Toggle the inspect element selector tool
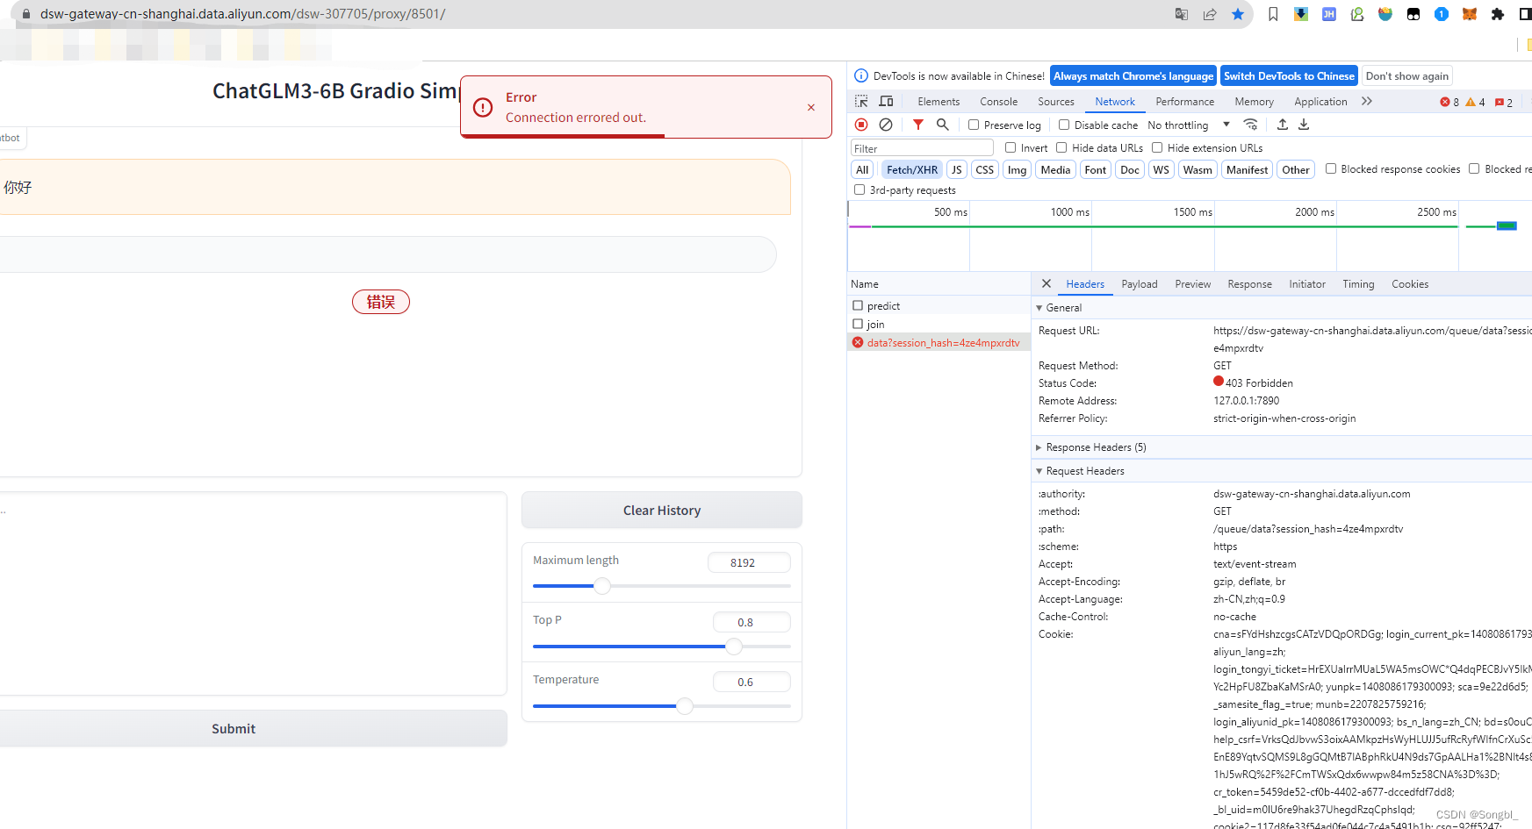The width and height of the screenshot is (1532, 829). 861,102
